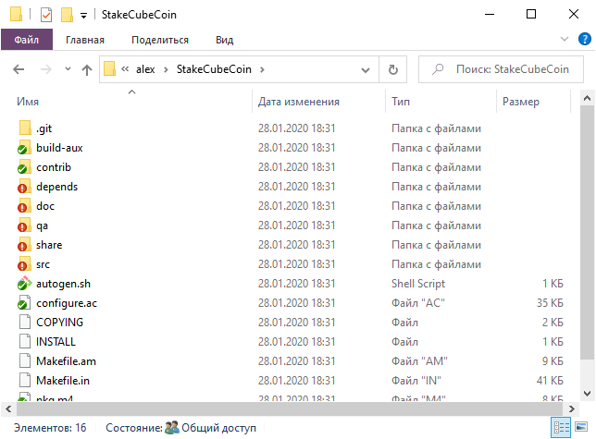Open the Поделиться ribbon tab

coord(160,40)
